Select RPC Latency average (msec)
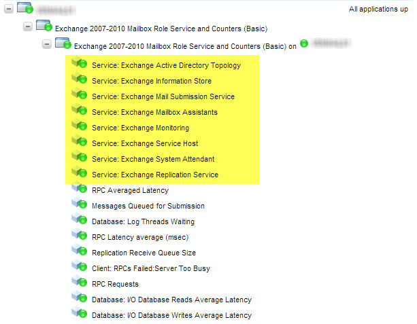417x324 pixels. coord(140,237)
